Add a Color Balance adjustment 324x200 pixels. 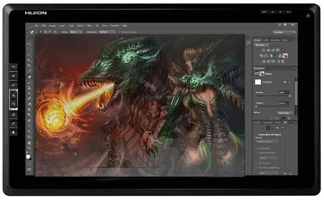point(266,56)
